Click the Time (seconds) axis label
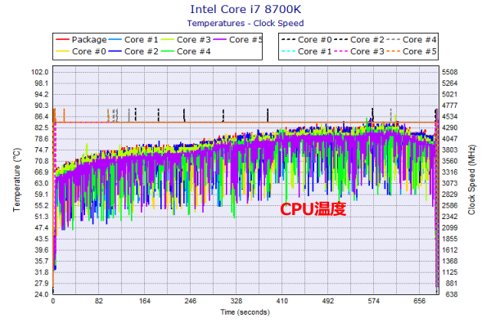Image resolution: width=491 pixels, height=327 pixels. (245, 312)
